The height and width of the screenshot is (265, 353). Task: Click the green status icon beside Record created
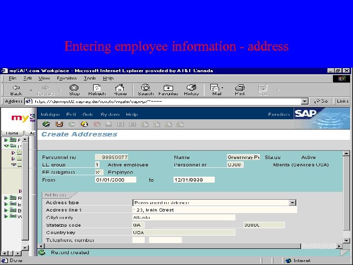(42, 252)
